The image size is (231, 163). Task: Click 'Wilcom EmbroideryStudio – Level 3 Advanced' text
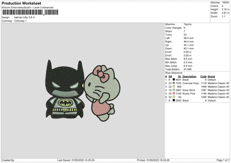pyautogui.click(x=27, y=8)
